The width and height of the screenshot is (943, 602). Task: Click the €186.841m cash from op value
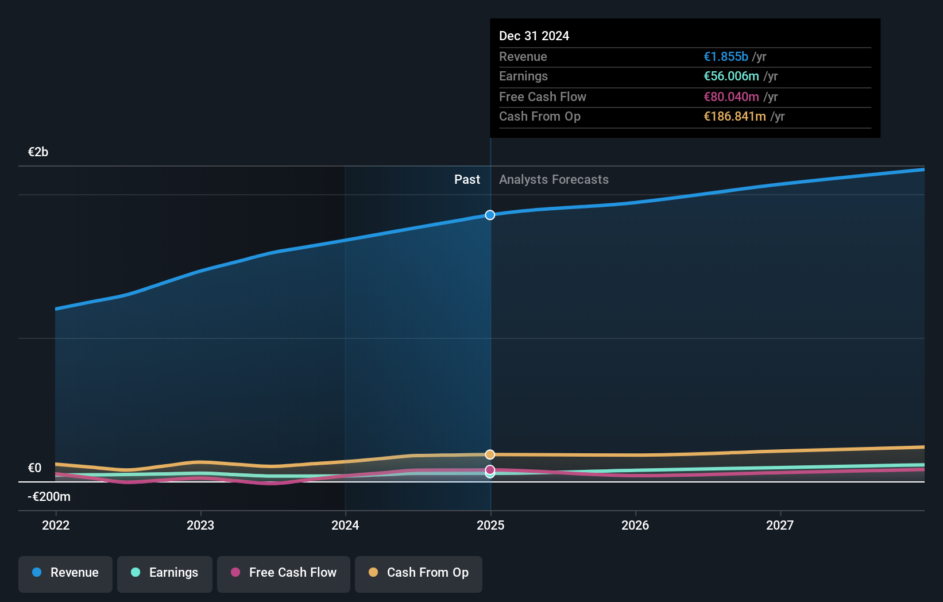[735, 116]
